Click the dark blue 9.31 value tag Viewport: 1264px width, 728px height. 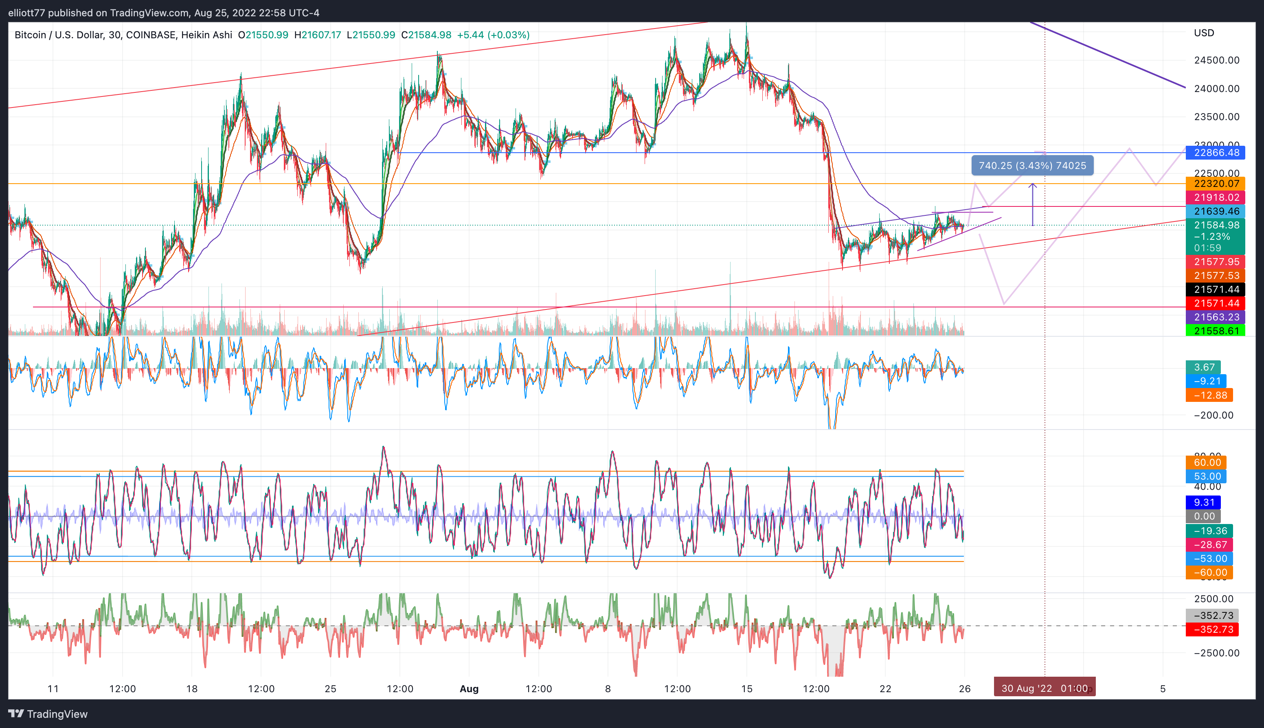[1203, 502]
